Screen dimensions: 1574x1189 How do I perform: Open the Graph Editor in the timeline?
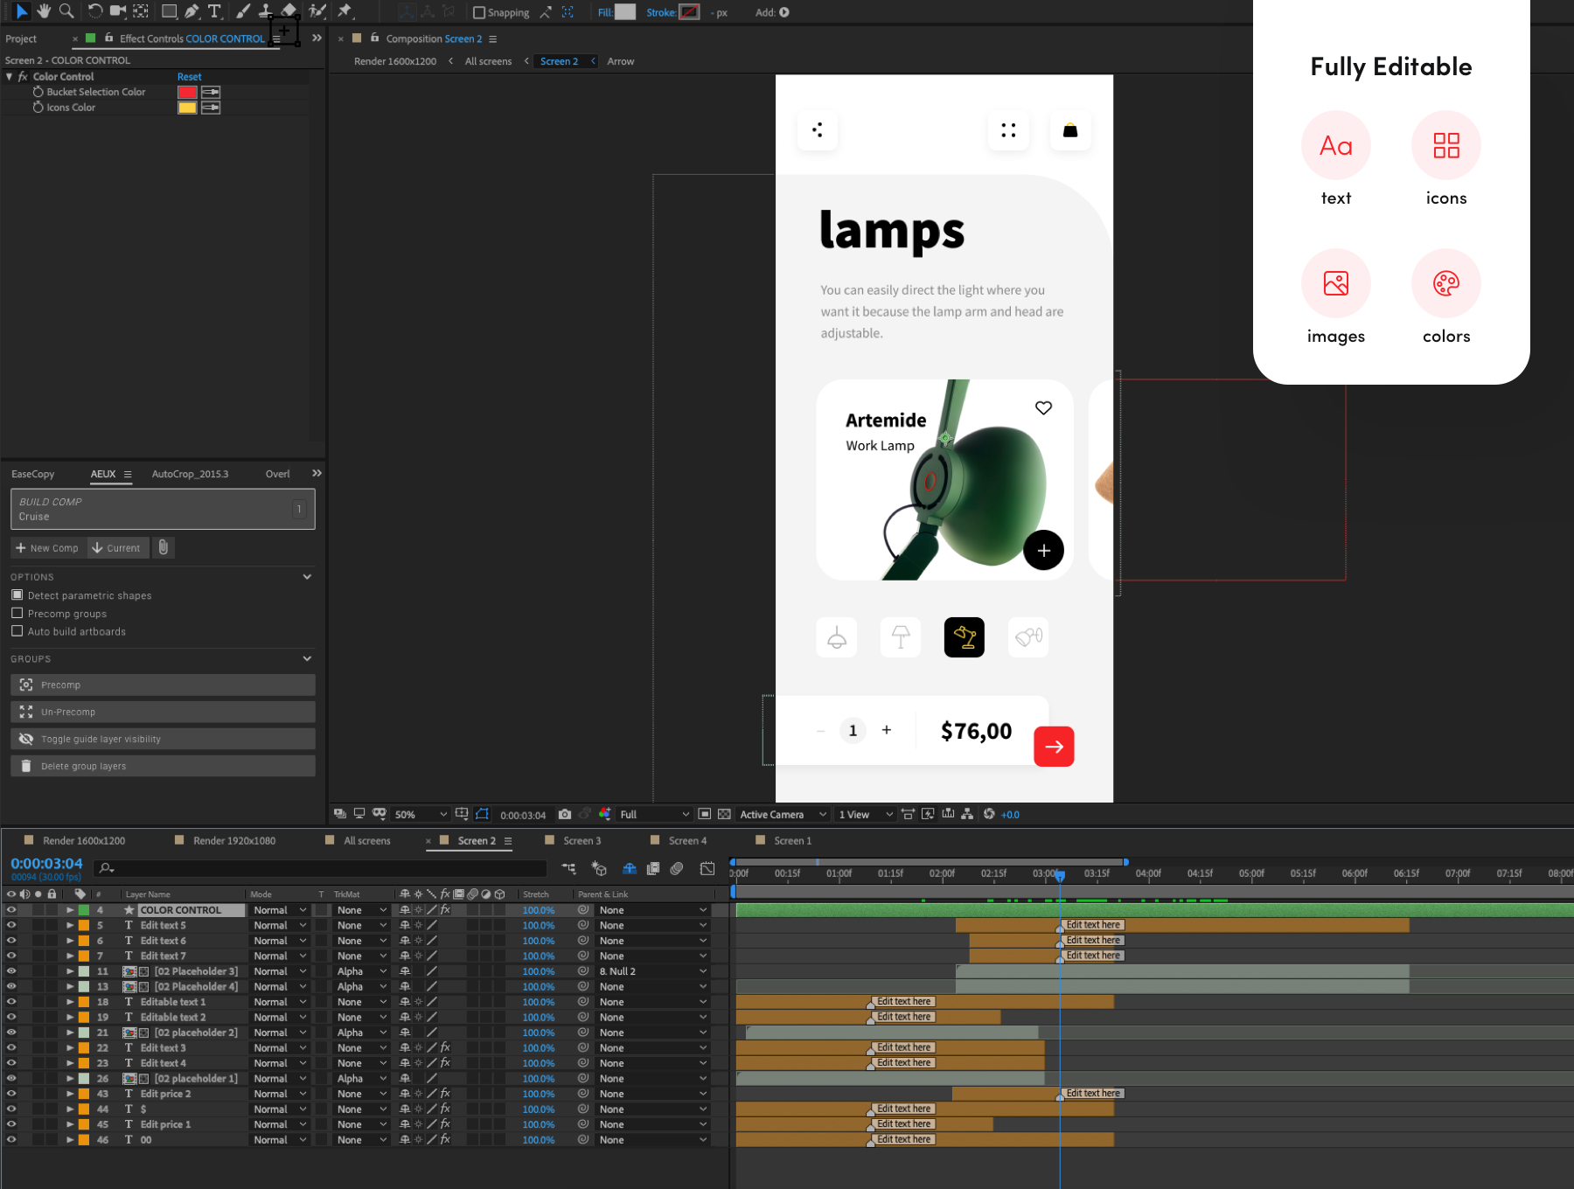[x=707, y=868]
